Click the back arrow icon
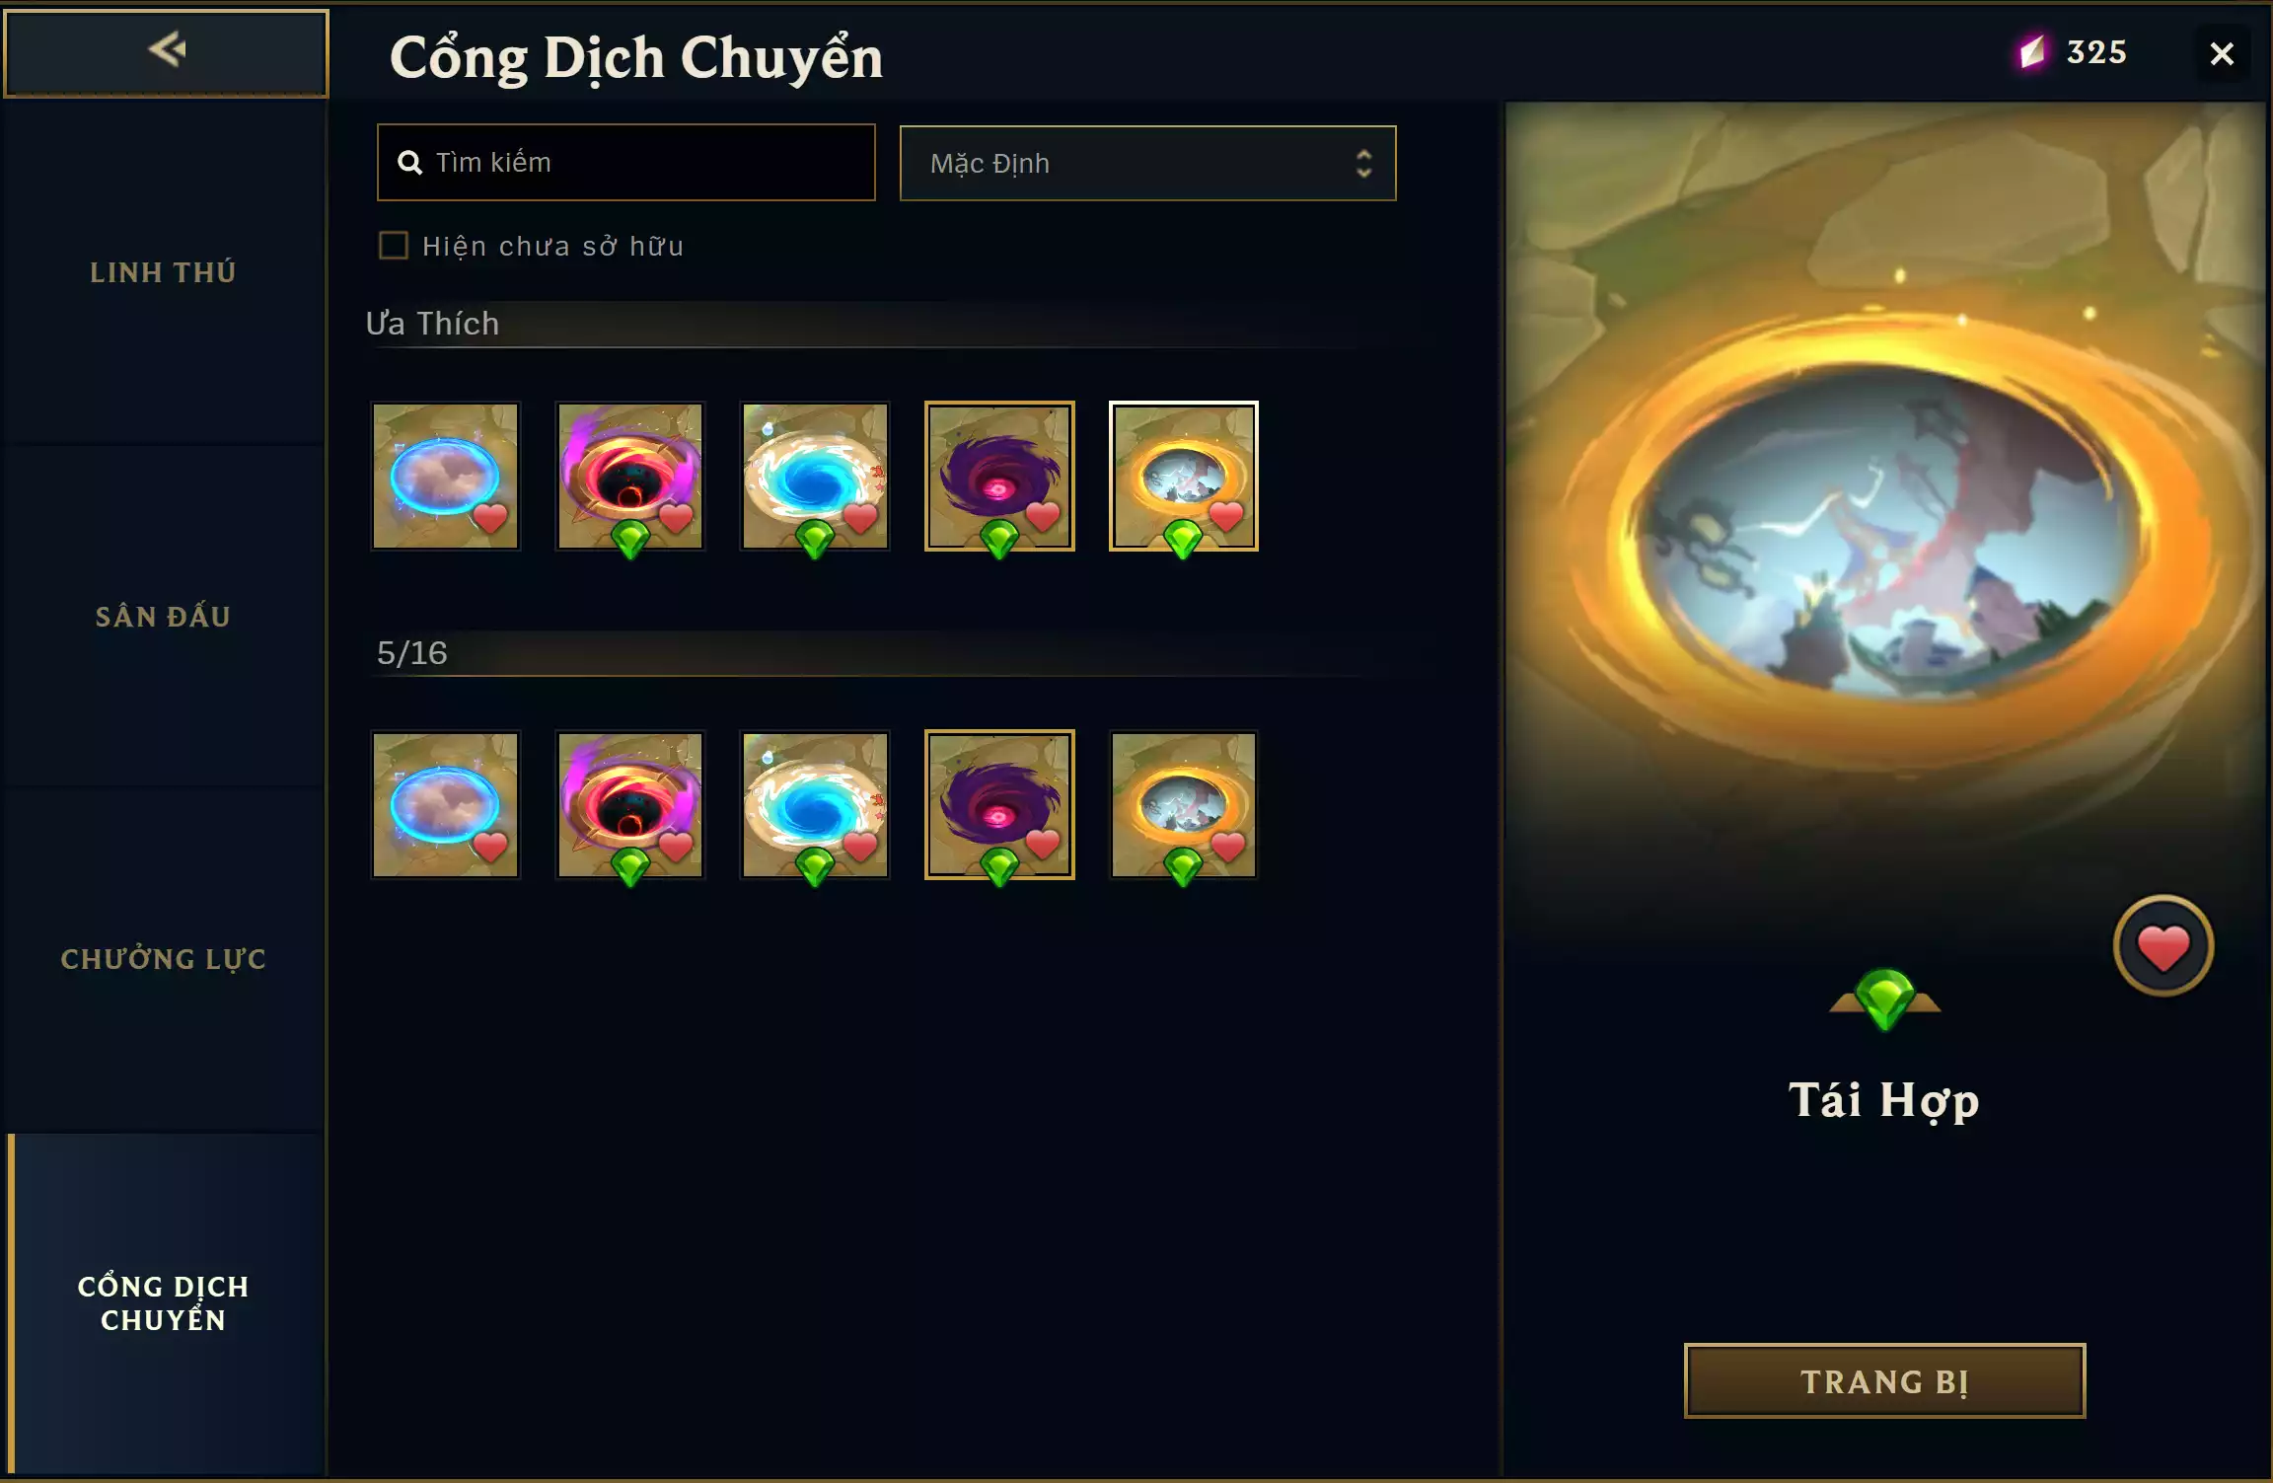 pos(167,49)
